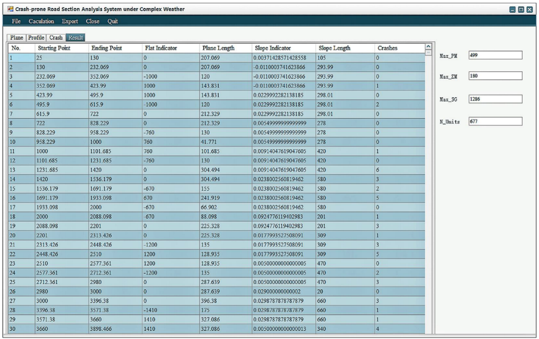This screenshot has width=539, height=339.
Task: Click the Close menu item
Action: pyautogui.click(x=92, y=21)
